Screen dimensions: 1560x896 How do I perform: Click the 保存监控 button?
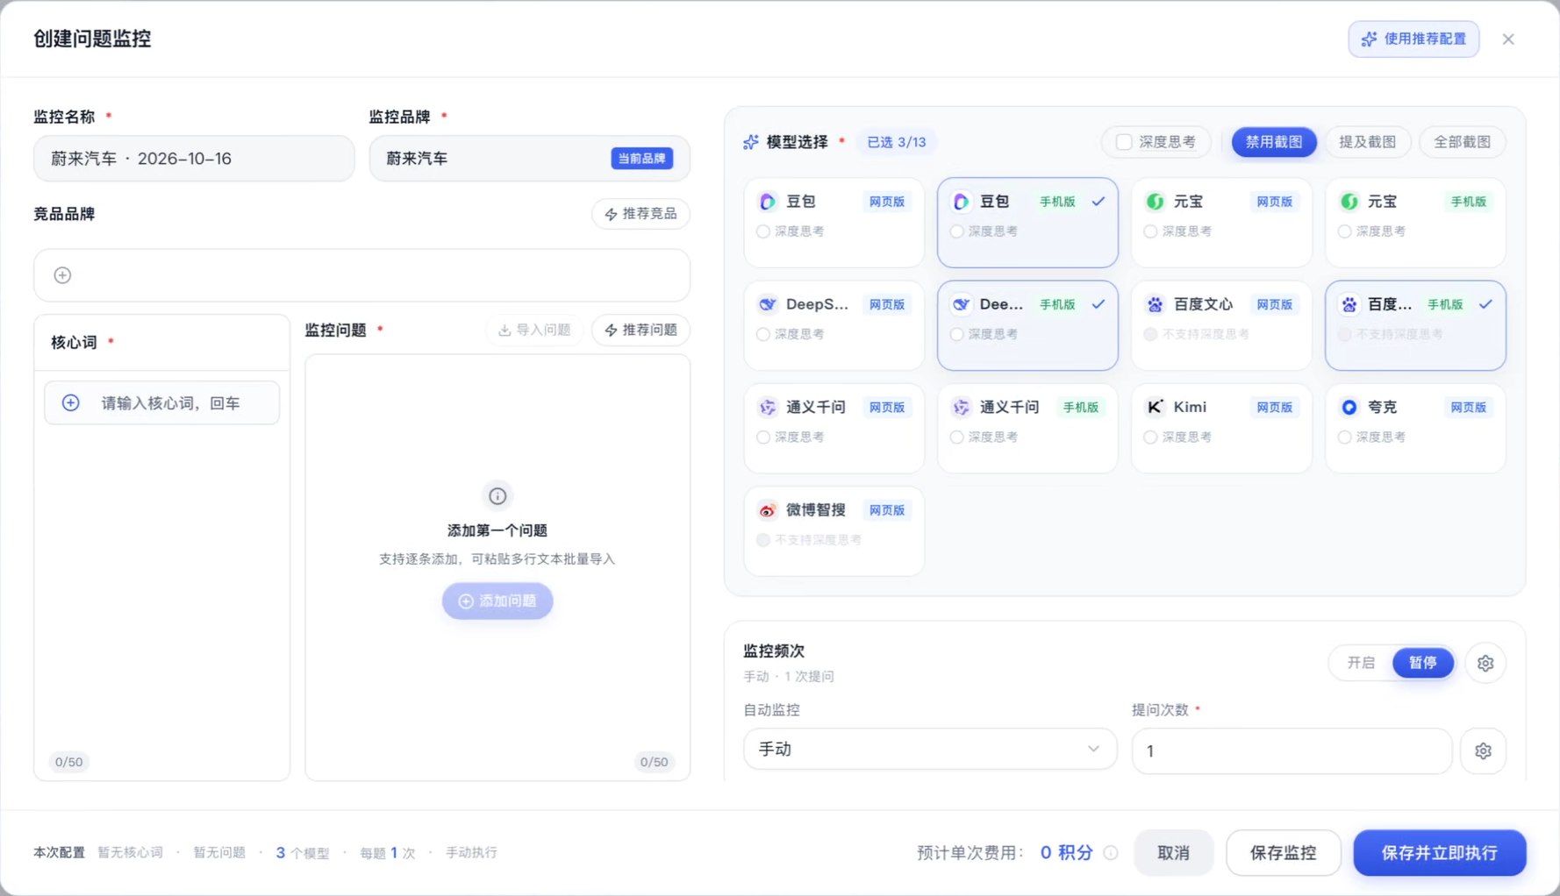pyautogui.click(x=1283, y=853)
